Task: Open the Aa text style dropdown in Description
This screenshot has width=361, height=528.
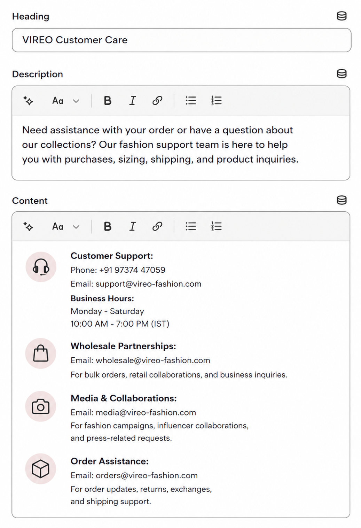Action: pos(65,101)
